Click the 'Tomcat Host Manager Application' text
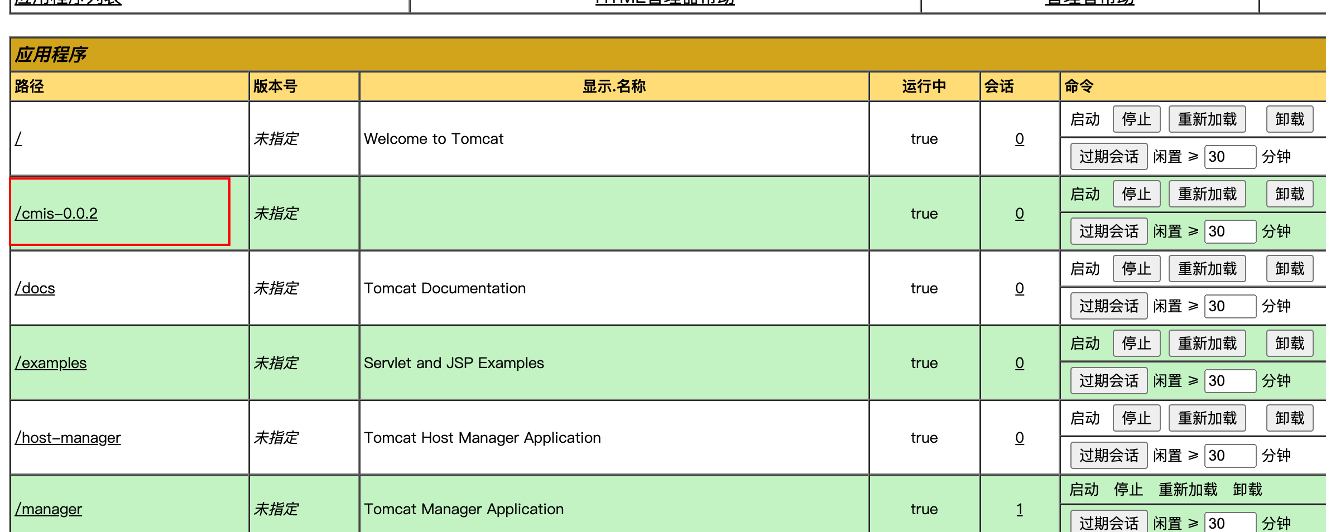Image resolution: width=1326 pixels, height=532 pixels. [482, 438]
